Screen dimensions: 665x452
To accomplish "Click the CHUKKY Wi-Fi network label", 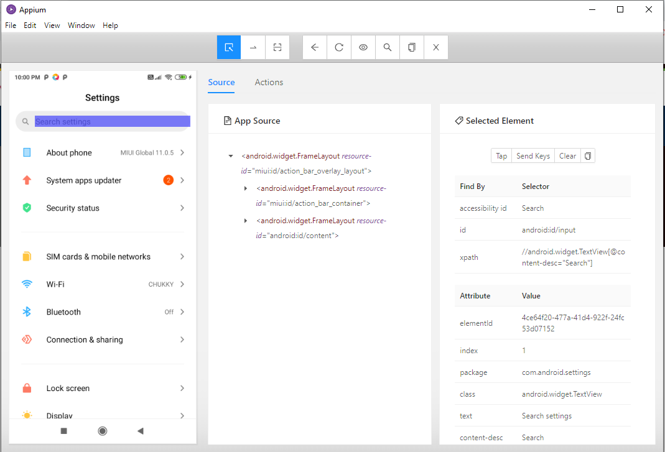I will coord(160,285).
